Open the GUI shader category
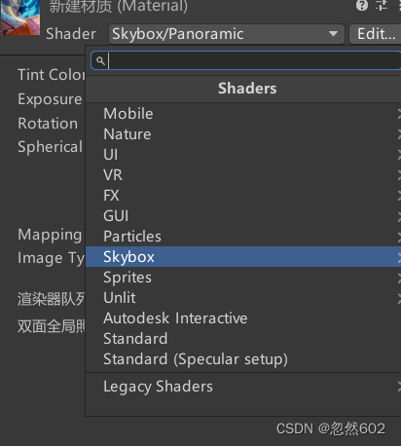Image resolution: width=401 pixels, height=446 pixels. (x=243, y=216)
